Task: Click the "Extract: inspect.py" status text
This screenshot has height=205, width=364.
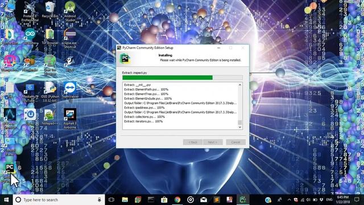Action: click(x=134, y=73)
